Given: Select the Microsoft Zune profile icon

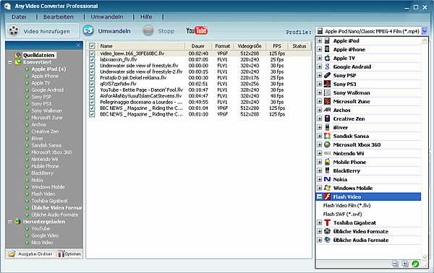Looking at the screenshot, I should pos(327,101).
